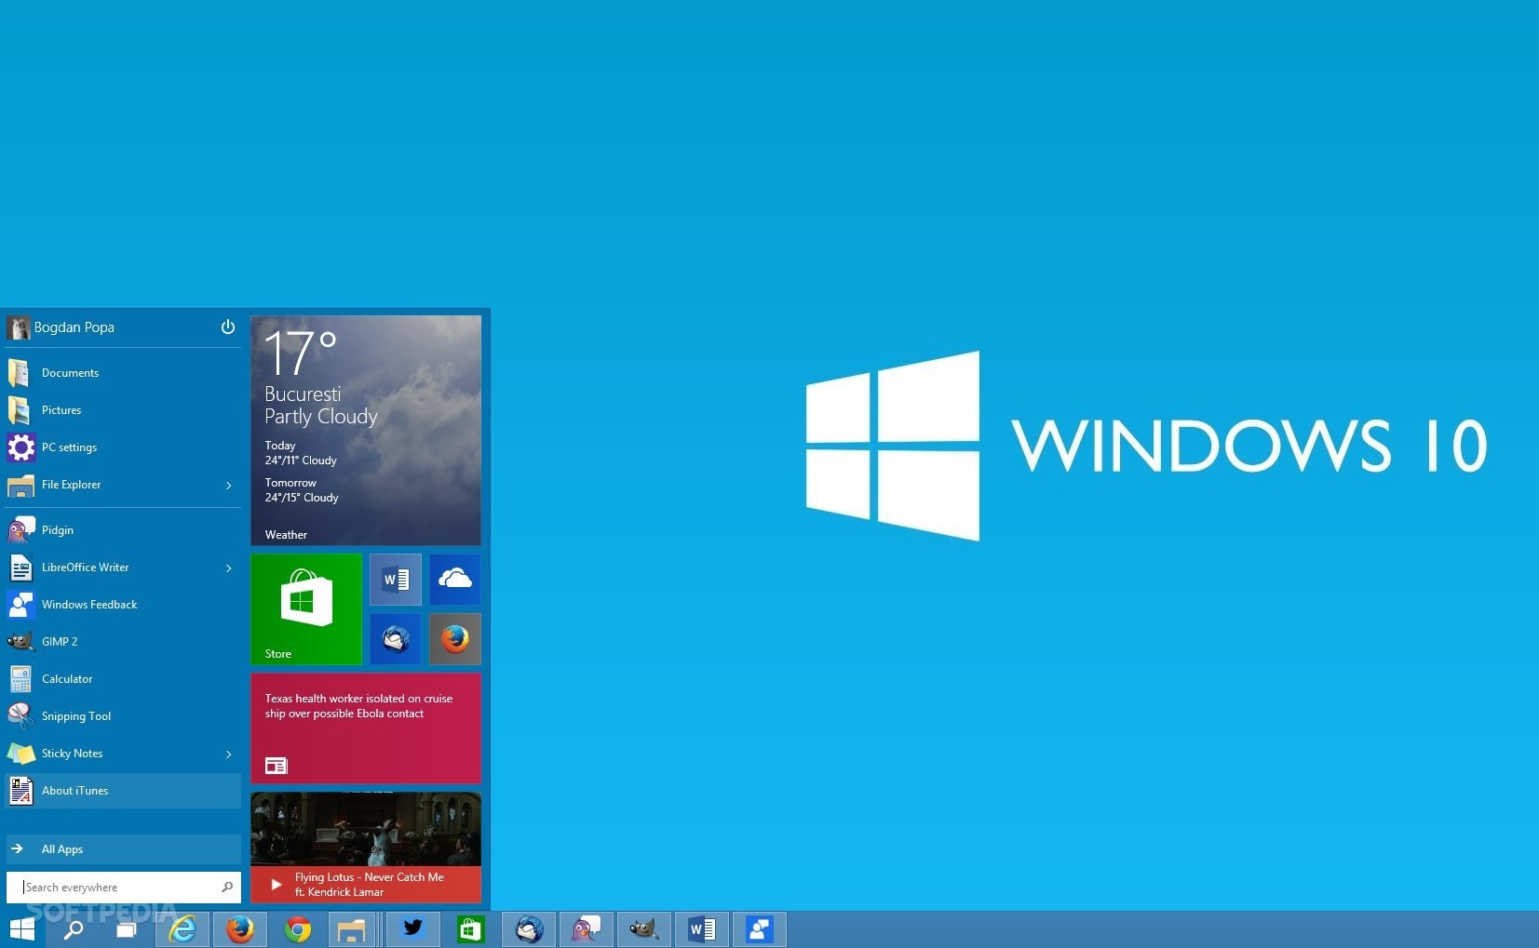This screenshot has height=948, width=1539.
Task: Launch GIMP 2 from Start menu list
Action: (123, 642)
